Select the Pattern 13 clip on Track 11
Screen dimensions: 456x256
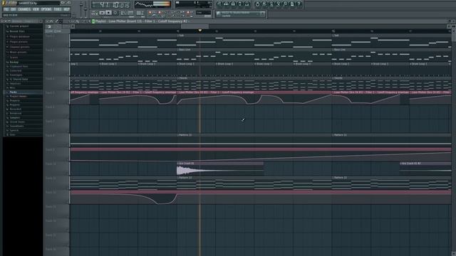click(x=254, y=183)
